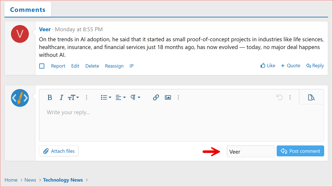Select the checkbox on Veer's comment
Image resolution: width=333 pixels, height=187 pixels.
(42, 66)
